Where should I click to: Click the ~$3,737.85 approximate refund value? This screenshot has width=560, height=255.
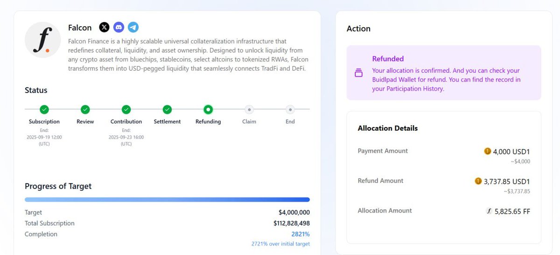click(x=517, y=191)
